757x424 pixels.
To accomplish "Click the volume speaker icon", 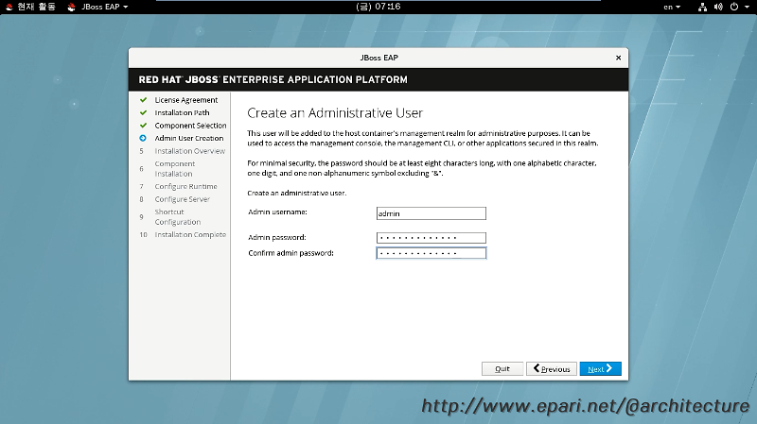I will point(718,7).
